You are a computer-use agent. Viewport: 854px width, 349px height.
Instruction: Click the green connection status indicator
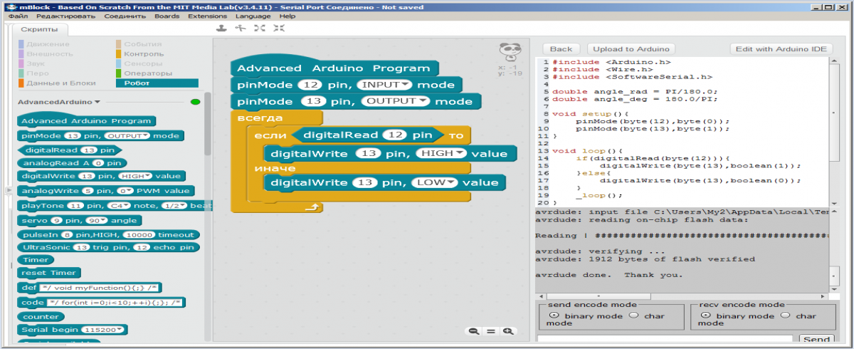tap(196, 102)
